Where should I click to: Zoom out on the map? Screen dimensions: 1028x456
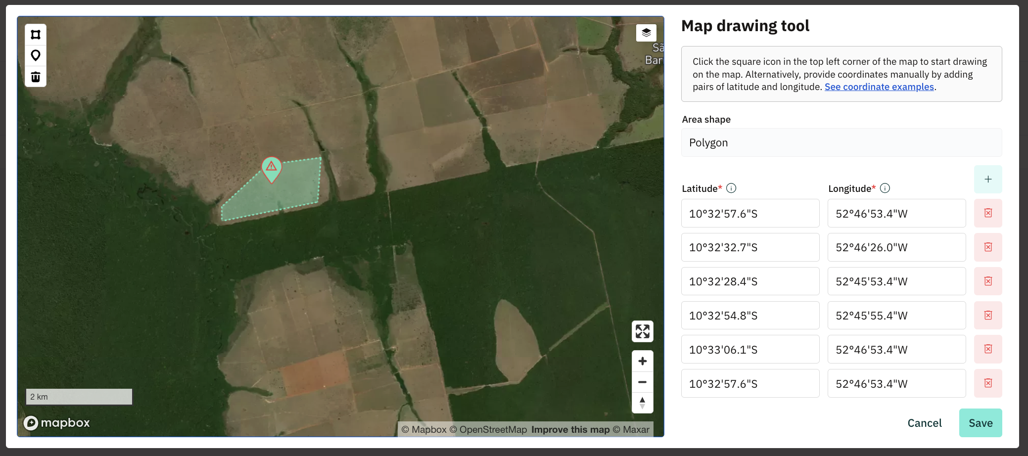pos(642,382)
